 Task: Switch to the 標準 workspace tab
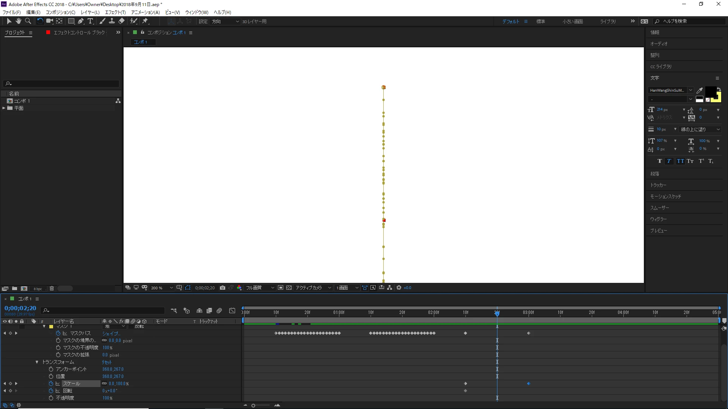click(540, 22)
